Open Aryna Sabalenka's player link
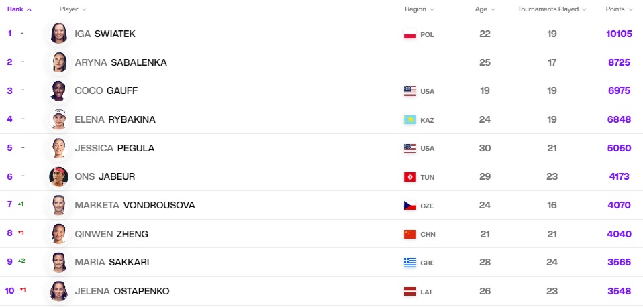Screen dimensions: 643x307 (121, 62)
